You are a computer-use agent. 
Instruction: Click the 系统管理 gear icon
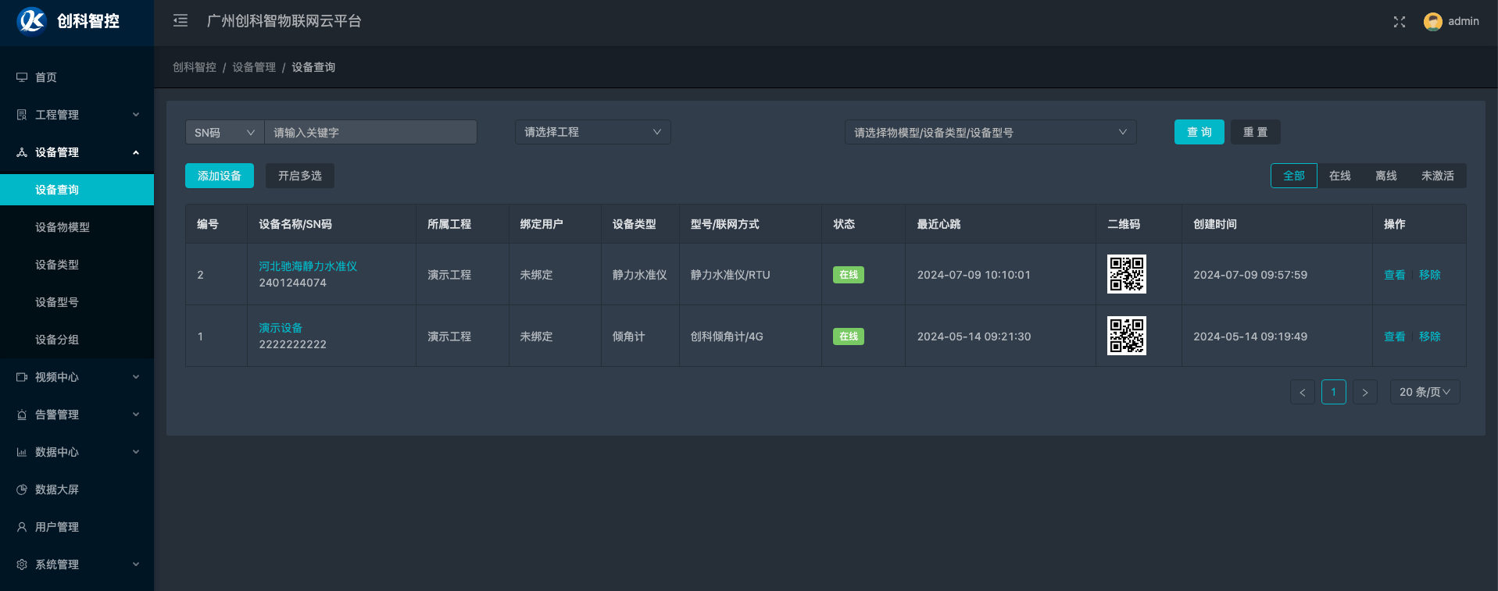22,564
